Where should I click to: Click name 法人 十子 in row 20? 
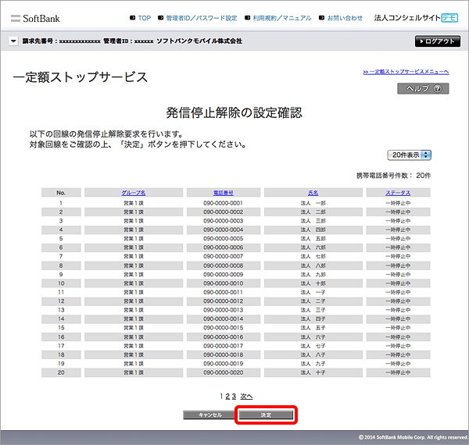[313, 372]
